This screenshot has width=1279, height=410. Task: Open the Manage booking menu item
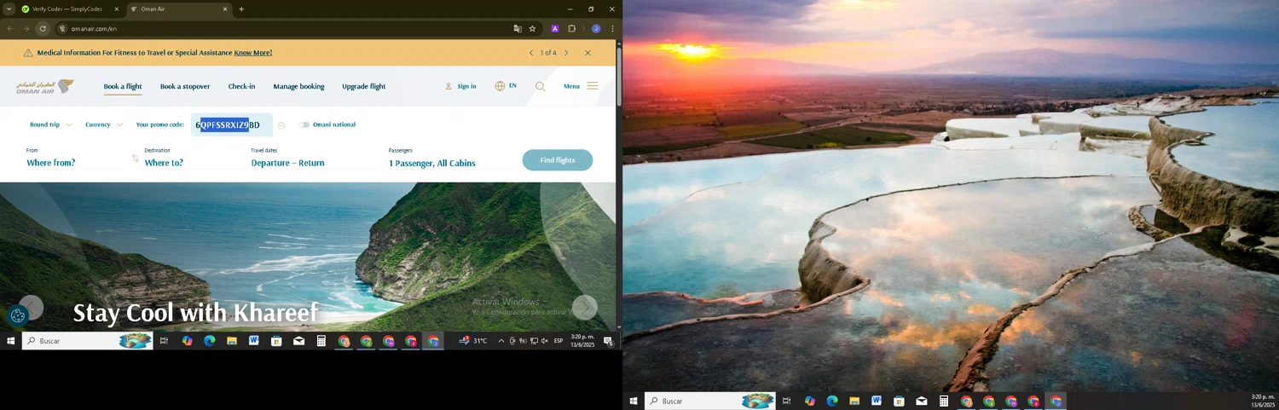pyautogui.click(x=298, y=86)
